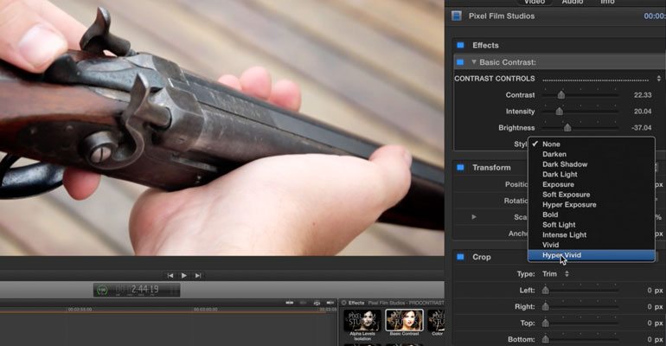Toggle snapping icon in timeline bar
This screenshot has height=346, width=666.
pyautogui.click(x=330, y=303)
